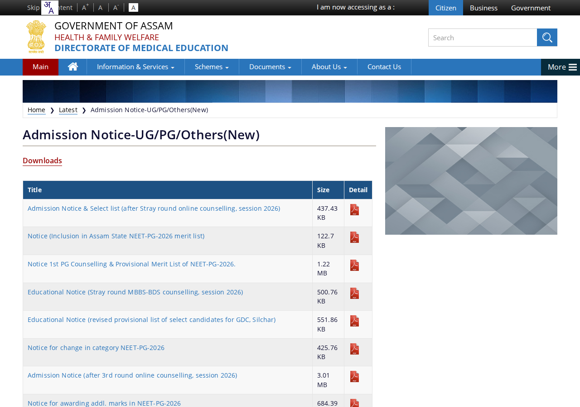Screen dimensions: 580x407
Task: Open PDF for Stray round select list notice
Action: pos(354,210)
